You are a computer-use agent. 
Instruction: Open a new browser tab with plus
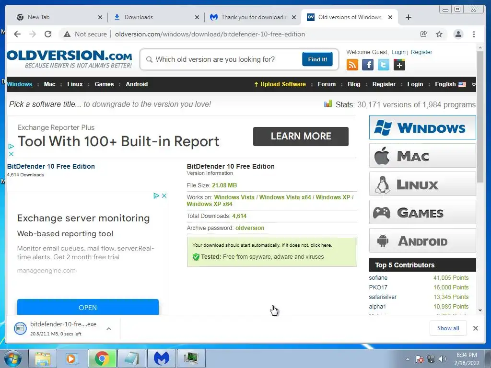coord(409,17)
